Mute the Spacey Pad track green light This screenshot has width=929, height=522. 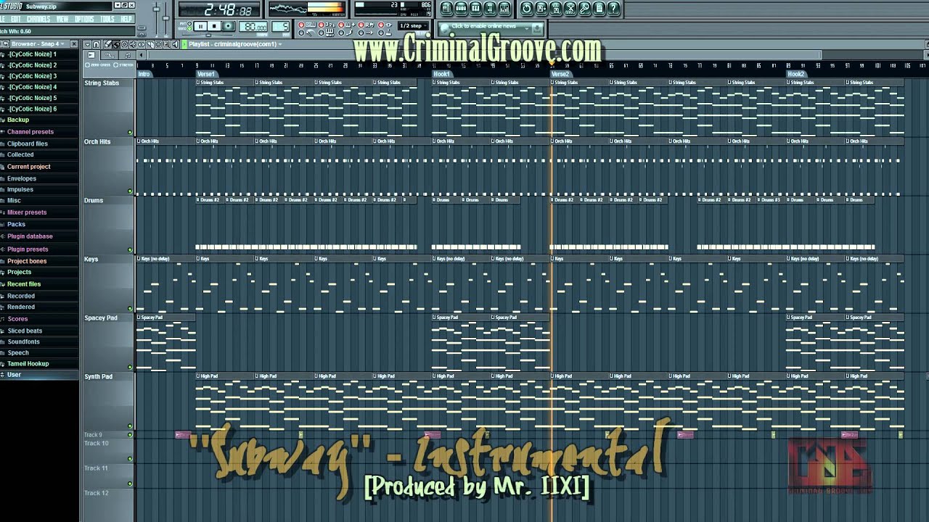[x=130, y=368]
